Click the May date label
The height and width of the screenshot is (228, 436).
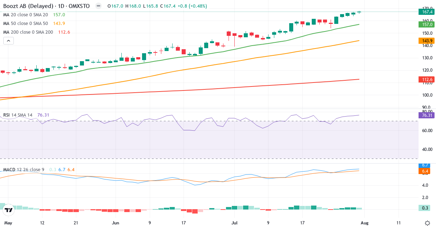[x=8, y=223]
